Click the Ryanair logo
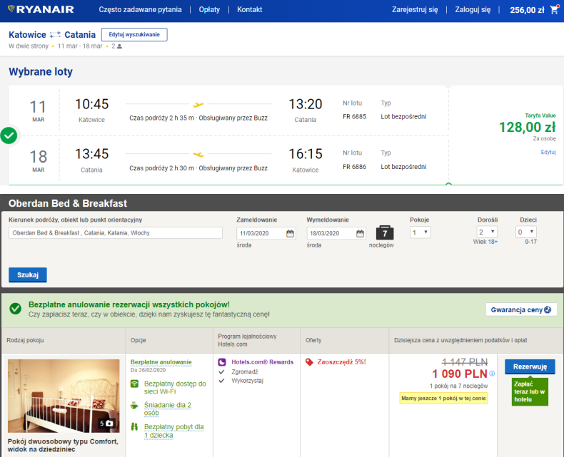564x457 pixels. click(x=41, y=9)
